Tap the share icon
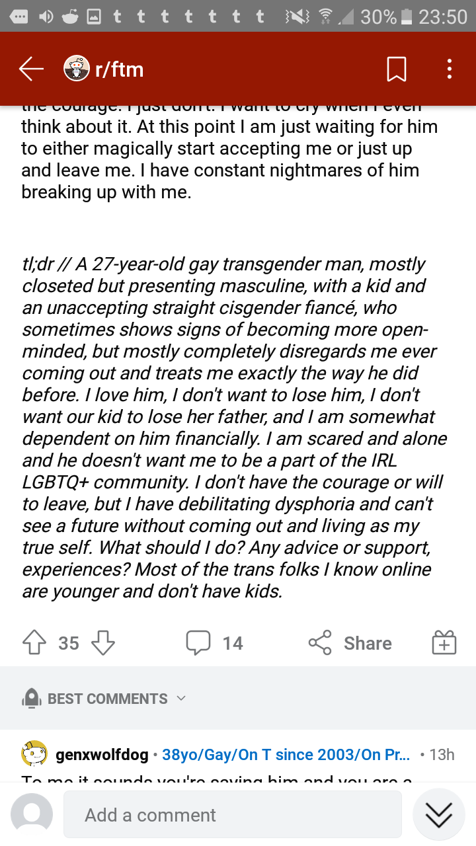The image size is (476, 846). [320, 642]
